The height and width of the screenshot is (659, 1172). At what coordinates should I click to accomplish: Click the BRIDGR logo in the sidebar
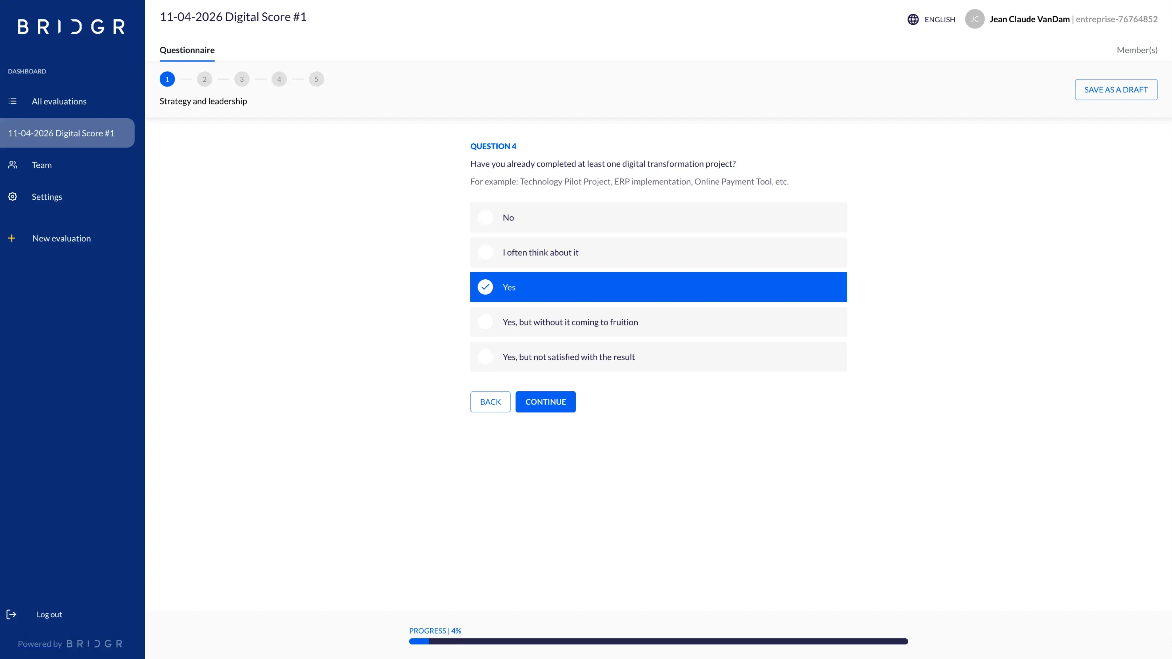(x=71, y=27)
